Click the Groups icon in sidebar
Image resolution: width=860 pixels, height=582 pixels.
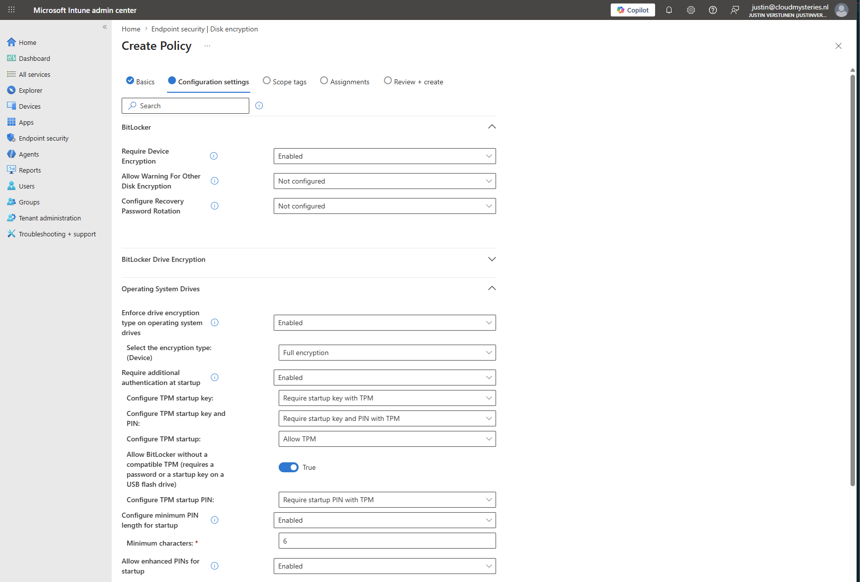pyautogui.click(x=11, y=202)
